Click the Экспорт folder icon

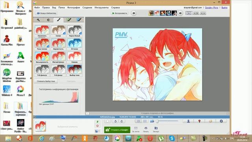point(156,128)
